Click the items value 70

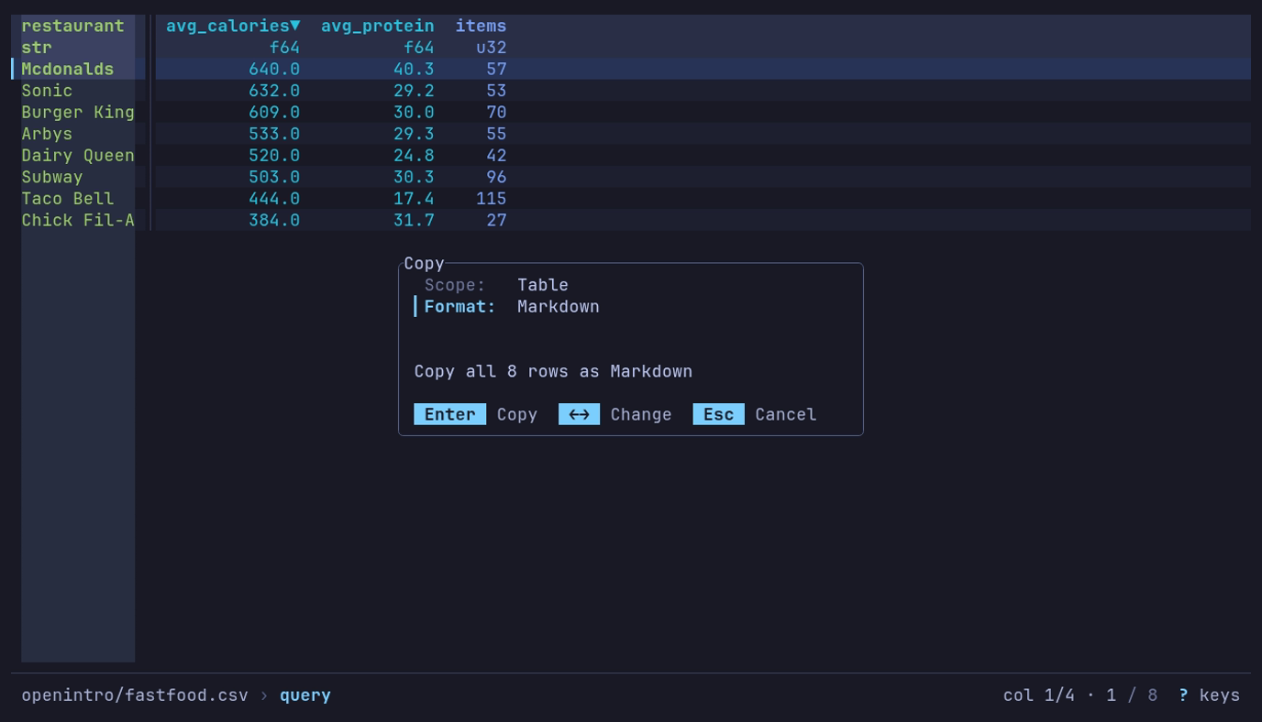pos(496,112)
